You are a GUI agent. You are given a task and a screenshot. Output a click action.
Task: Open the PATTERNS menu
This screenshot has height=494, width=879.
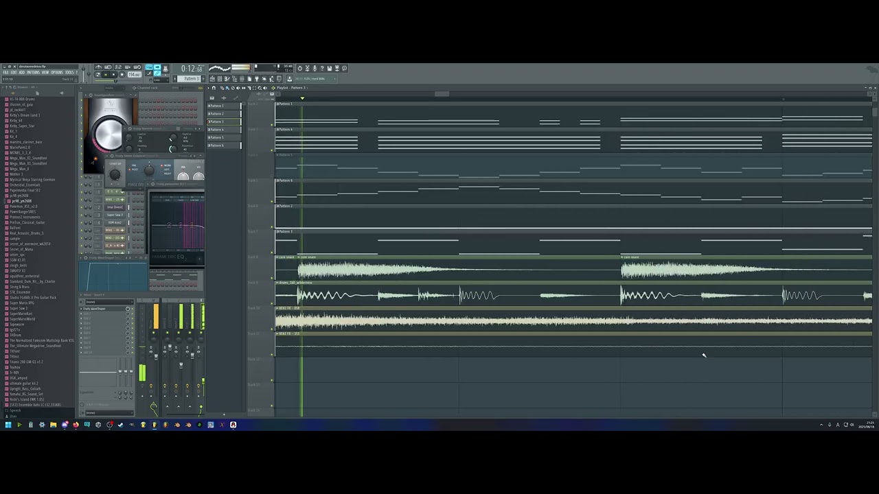click(33, 72)
